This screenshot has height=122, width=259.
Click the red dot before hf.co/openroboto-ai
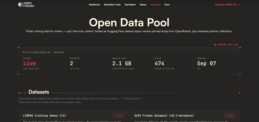click(x=24, y=52)
